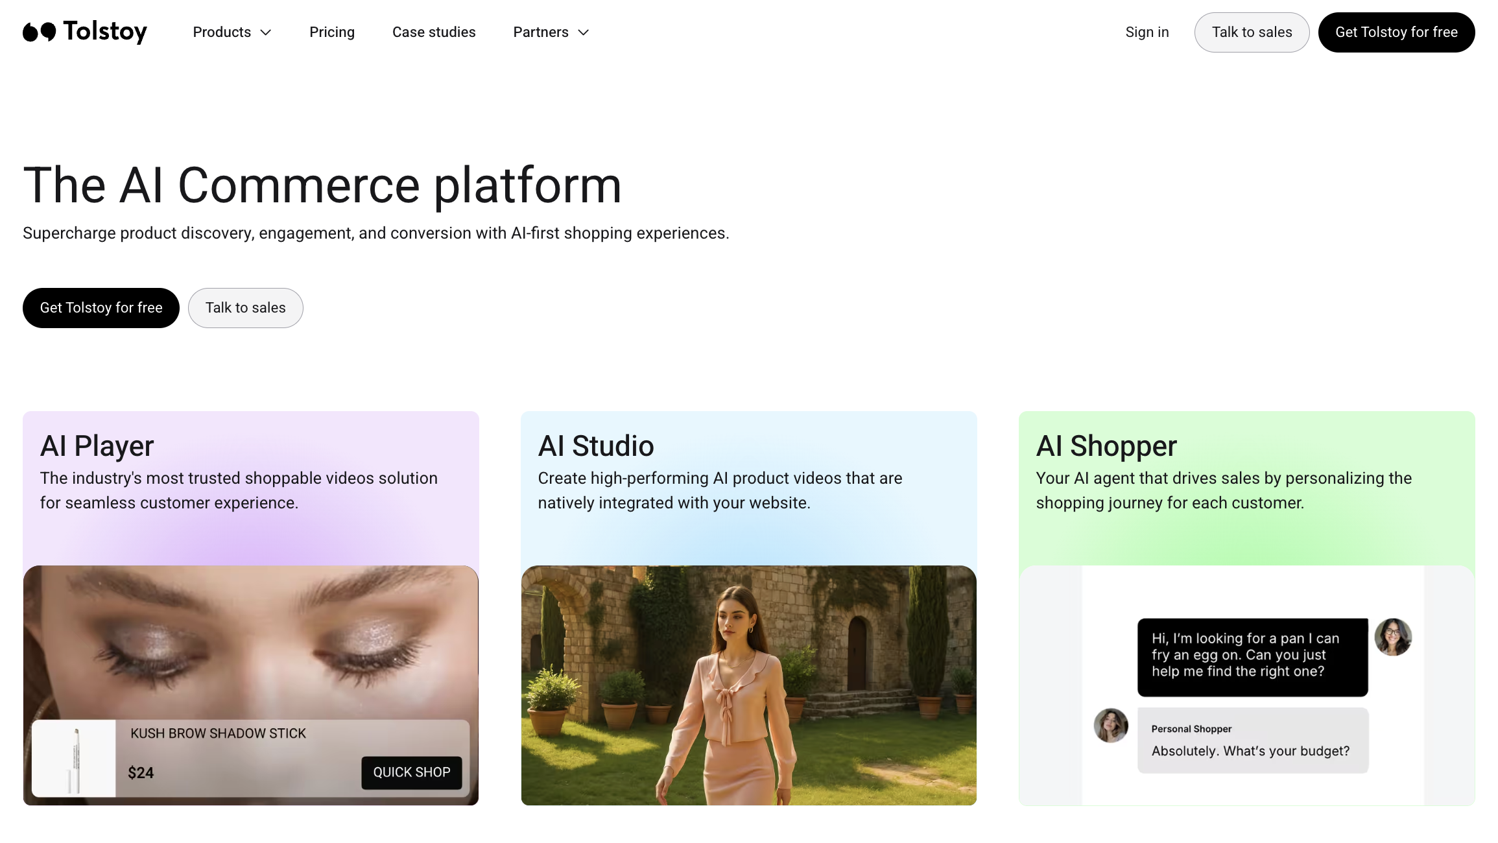Click the Tolstoy logo icon
The width and height of the screenshot is (1498, 843).
(39, 32)
